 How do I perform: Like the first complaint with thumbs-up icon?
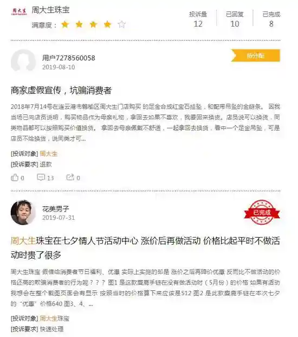coord(15,177)
